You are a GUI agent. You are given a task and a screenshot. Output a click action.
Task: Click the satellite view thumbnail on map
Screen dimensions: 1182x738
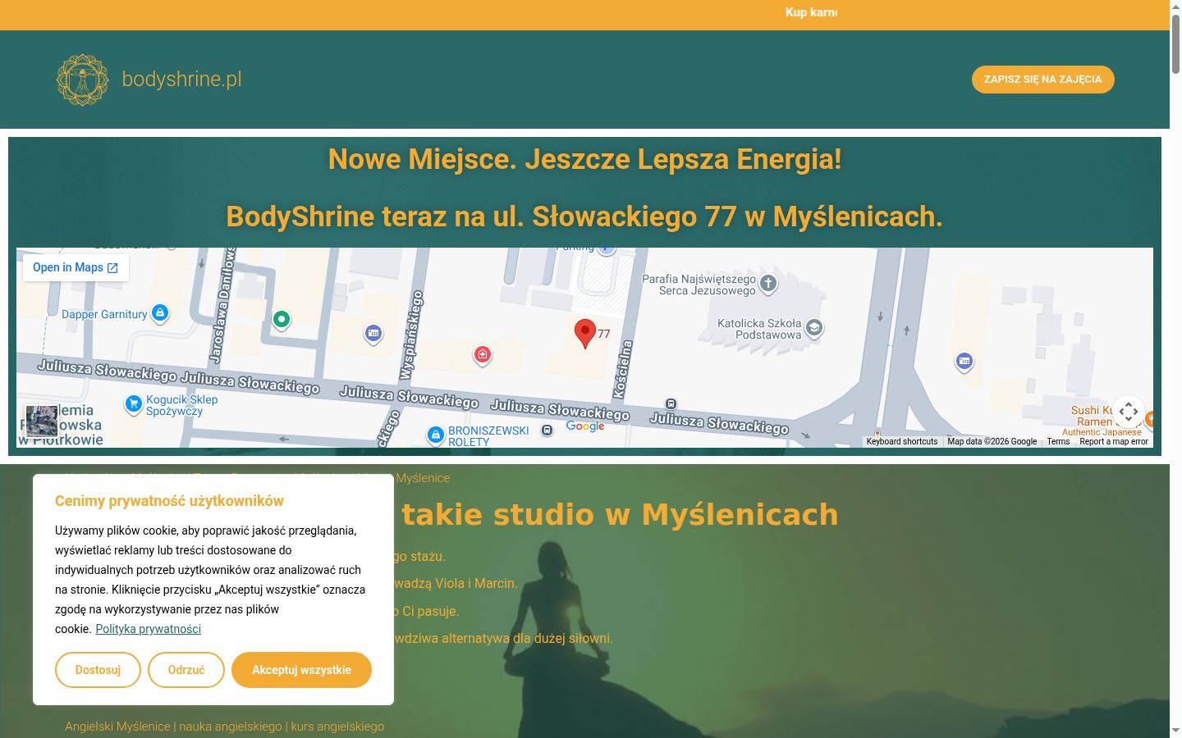[42, 421]
